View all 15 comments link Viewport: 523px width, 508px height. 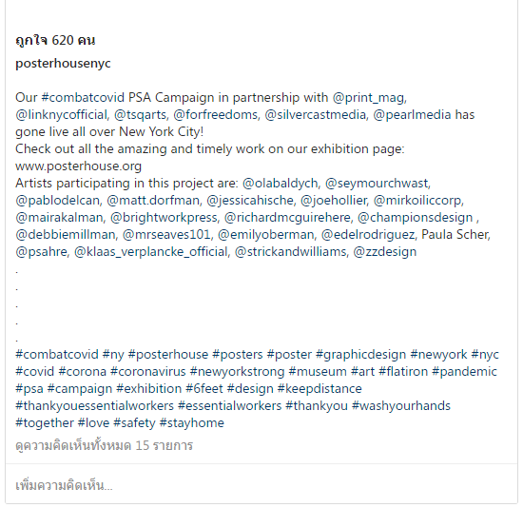tap(104, 446)
